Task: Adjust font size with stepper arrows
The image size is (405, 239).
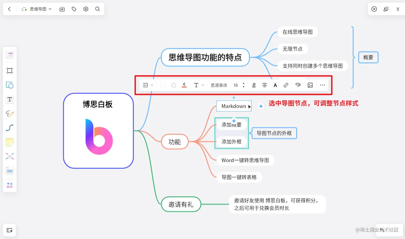Action: coord(243,85)
